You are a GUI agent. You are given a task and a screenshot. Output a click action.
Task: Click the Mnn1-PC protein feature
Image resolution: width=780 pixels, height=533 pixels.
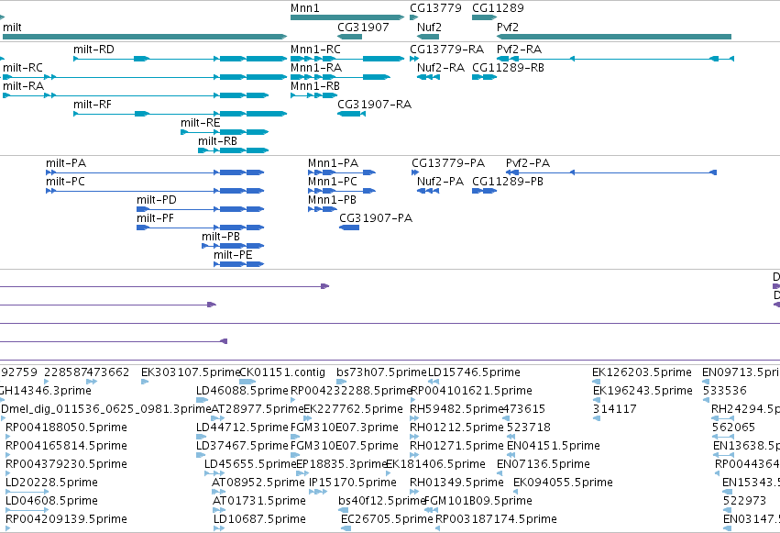point(342,191)
